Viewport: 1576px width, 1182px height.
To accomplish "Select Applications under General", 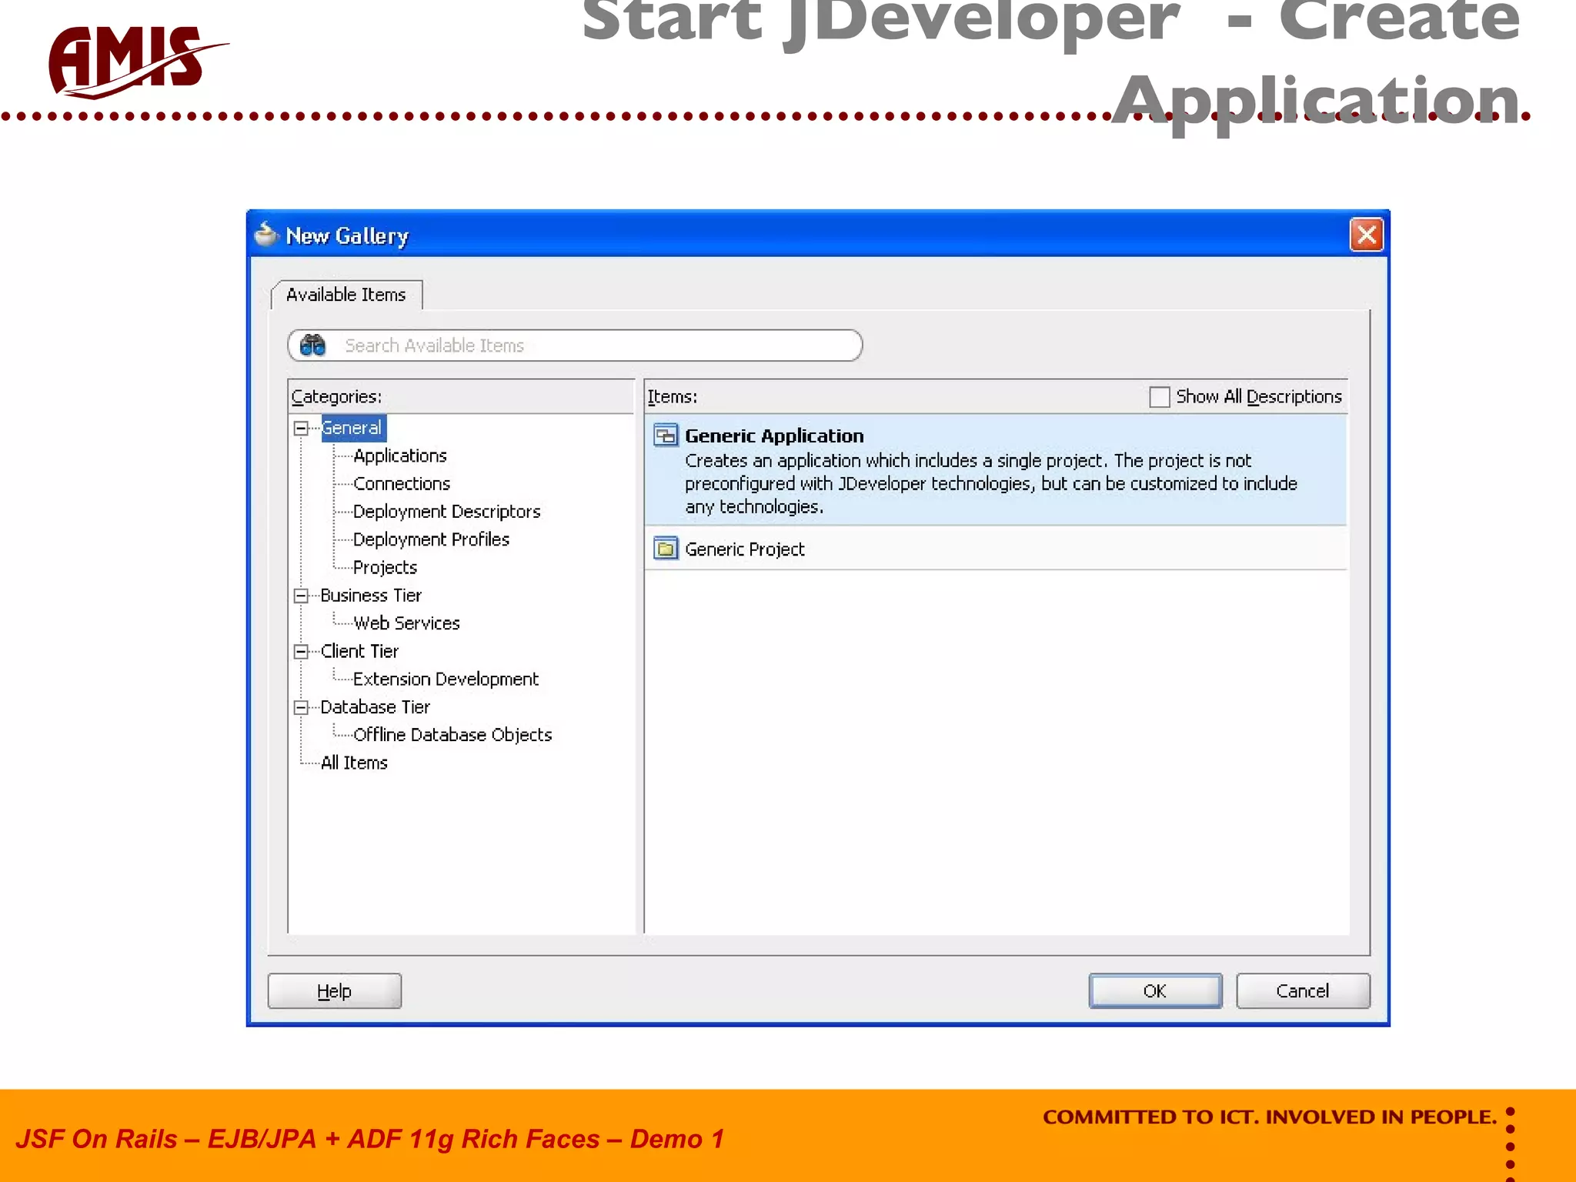I will [x=400, y=456].
